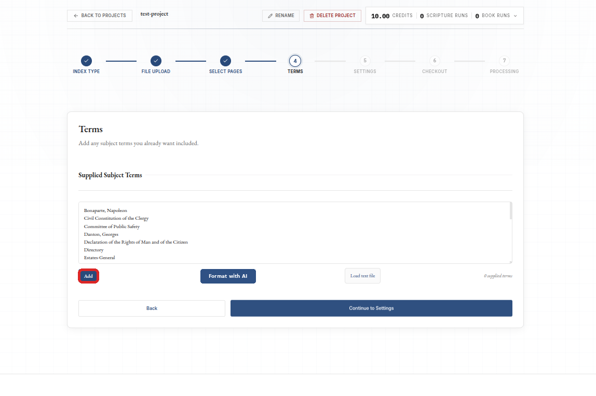Image resolution: width=596 pixels, height=396 pixels.
Task: Load a text file of terms
Action: coord(362,276)
